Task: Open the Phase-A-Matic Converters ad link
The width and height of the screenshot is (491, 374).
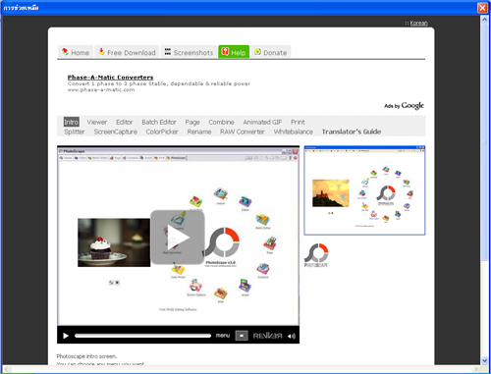Action: tap(110, 78)
